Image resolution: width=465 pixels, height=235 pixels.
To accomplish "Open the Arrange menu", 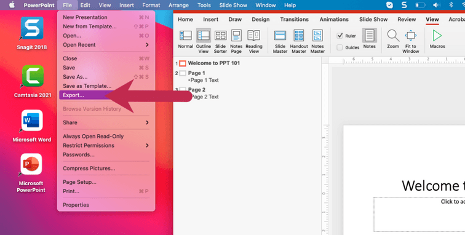I will click(178, 5).
